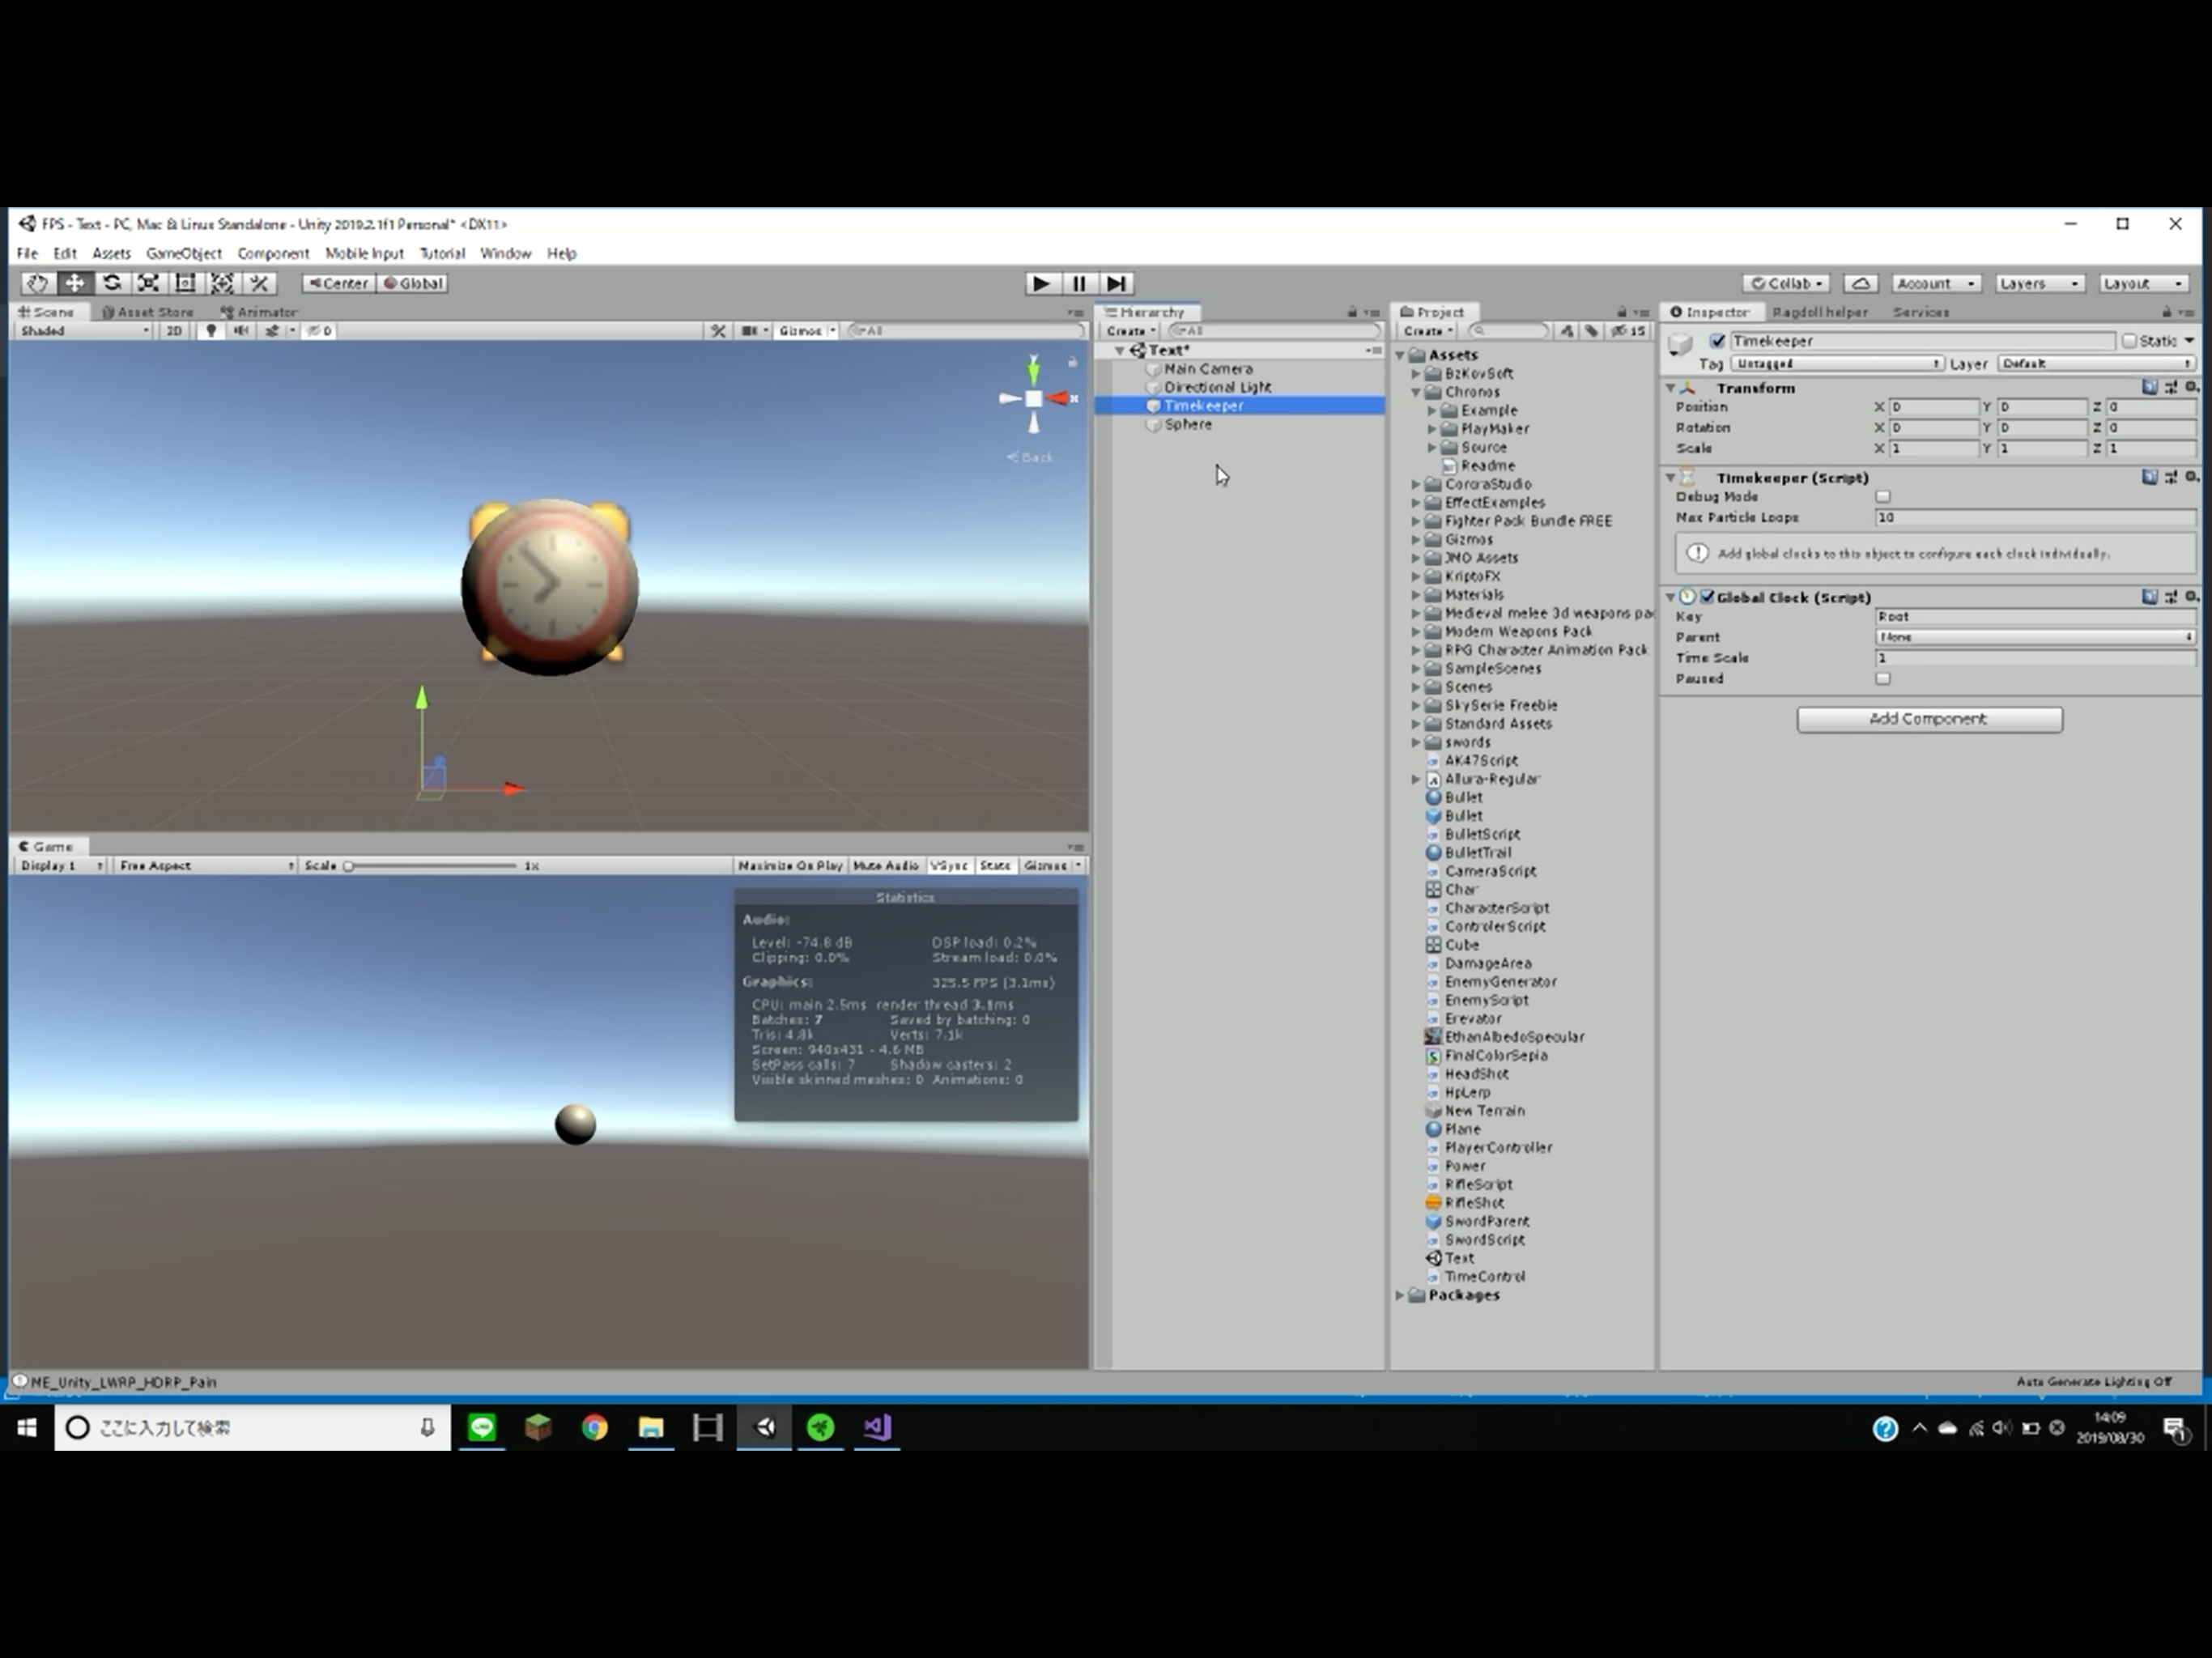
Task: Toggle the Static checkbox
Action: 2129,341
